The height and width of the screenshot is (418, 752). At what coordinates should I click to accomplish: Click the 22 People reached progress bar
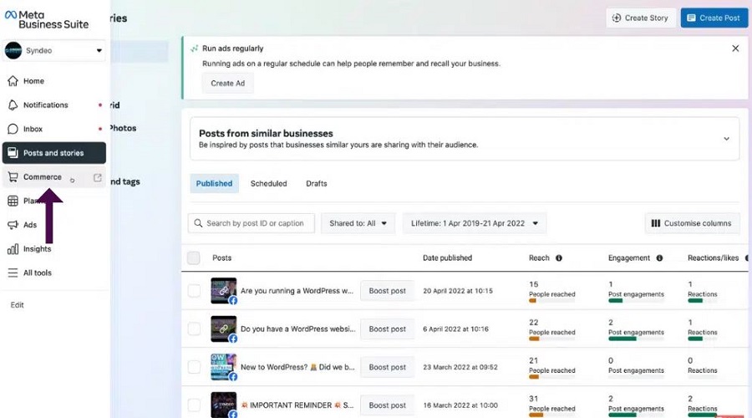[551, 339]
